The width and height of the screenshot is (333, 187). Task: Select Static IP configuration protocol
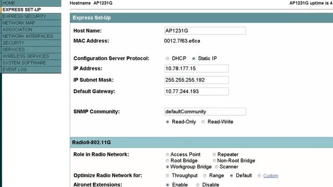pyautogui.click(x=194, y=59)
